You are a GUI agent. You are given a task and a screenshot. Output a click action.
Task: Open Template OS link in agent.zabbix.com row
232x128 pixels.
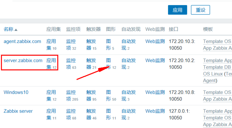[x=217, y=42]
